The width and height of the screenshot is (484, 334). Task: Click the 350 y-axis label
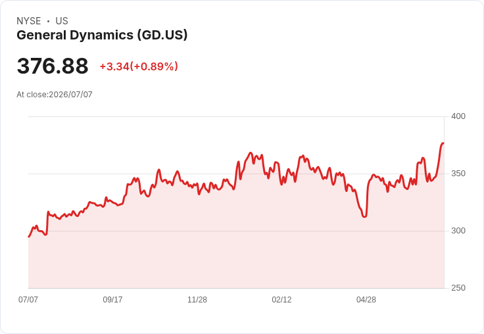click(458, 174)
